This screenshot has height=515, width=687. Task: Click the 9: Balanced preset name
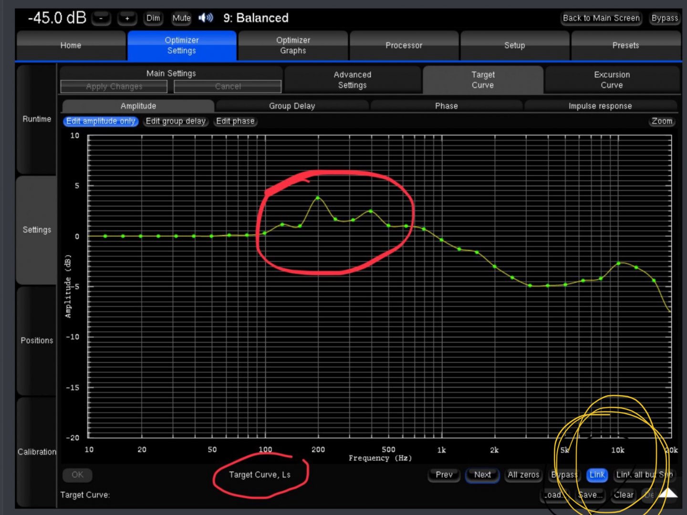point(256,18)
